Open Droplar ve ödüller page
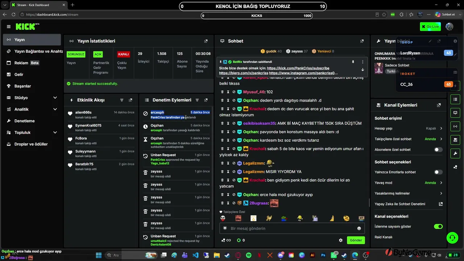The height and width of the screenshot is (261, 464). click(x=32, y=144)
